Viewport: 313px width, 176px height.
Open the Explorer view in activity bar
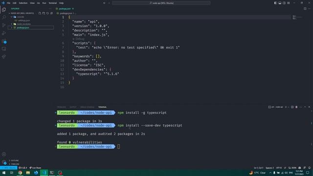[x=4, y=10]
